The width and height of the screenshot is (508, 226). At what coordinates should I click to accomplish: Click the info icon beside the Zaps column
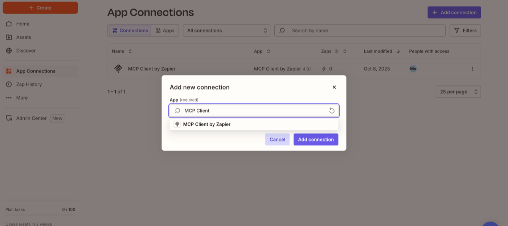tap(336, 51)
